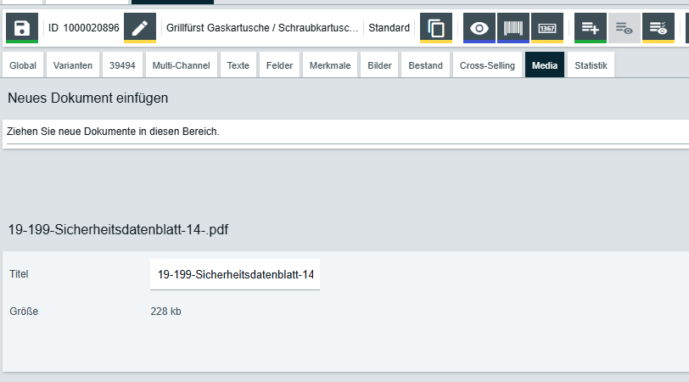The image size is (689, 382).
Task: Click the eye preview icon
Action: [479, 28]
